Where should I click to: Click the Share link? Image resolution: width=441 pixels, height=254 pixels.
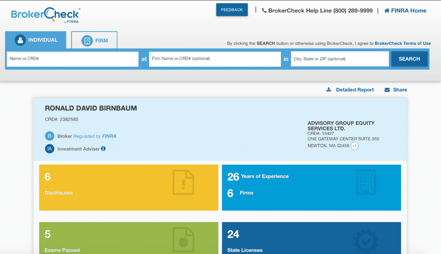click(x=400, y=90)
